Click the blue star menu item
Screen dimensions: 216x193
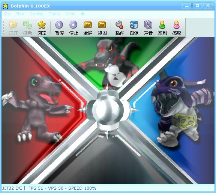tap(82, 14)
